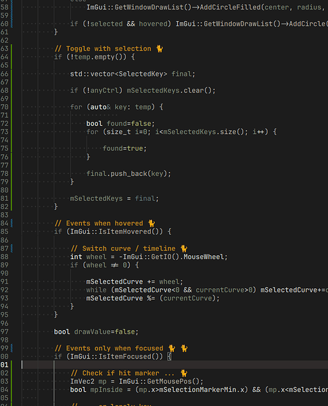Screen dimensions: 328x406
Task: Place cursor on 'mSelectedKeys.clear();' call
Action: pyautogui.click(x=171, y=91)
